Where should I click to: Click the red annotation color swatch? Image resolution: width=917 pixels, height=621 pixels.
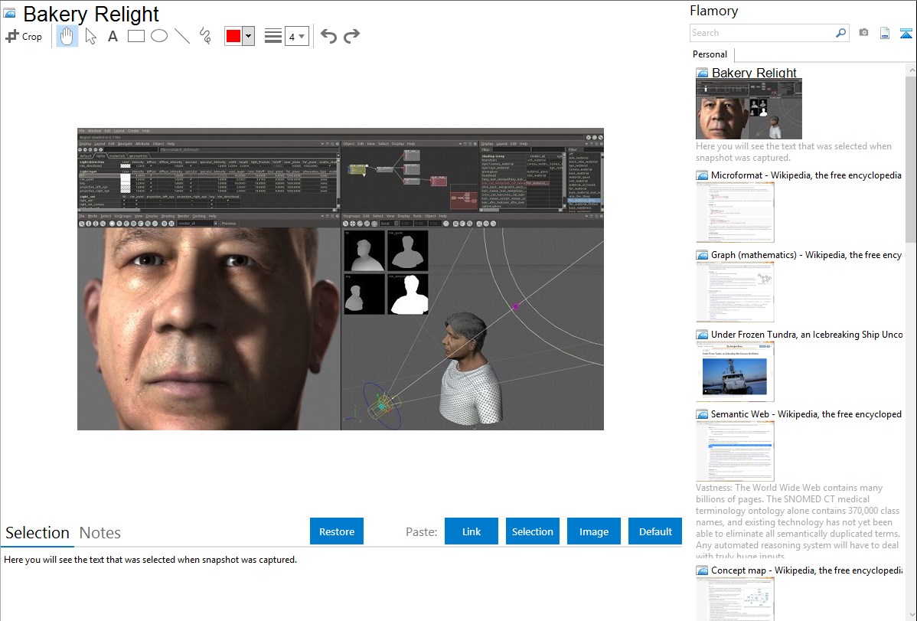click(233, 36)
